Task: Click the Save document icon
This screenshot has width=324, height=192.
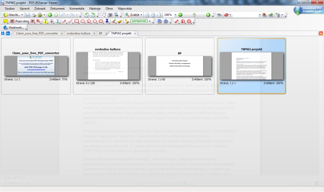Action: point(28,15)
